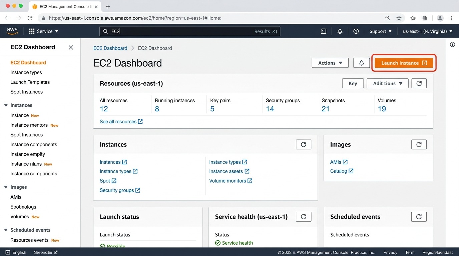Screen dimensions: 459x256
Task: Reload the browser page
Action: (x=30, y=18)
